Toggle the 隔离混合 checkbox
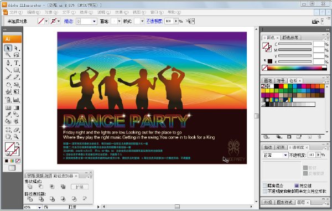Image resolution: width=332 pixels, height=211 pixels. click(x=265, y=186)
